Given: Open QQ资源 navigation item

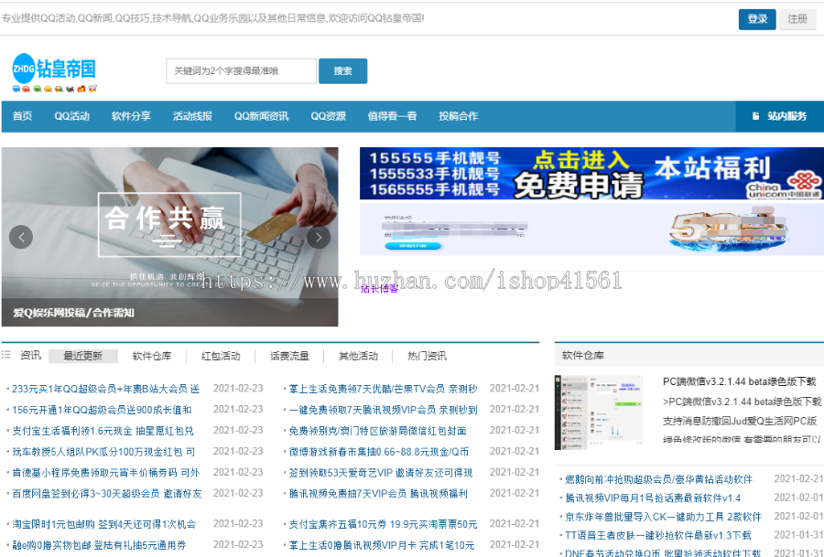Looking at the screenshot, I should (328, 116).
